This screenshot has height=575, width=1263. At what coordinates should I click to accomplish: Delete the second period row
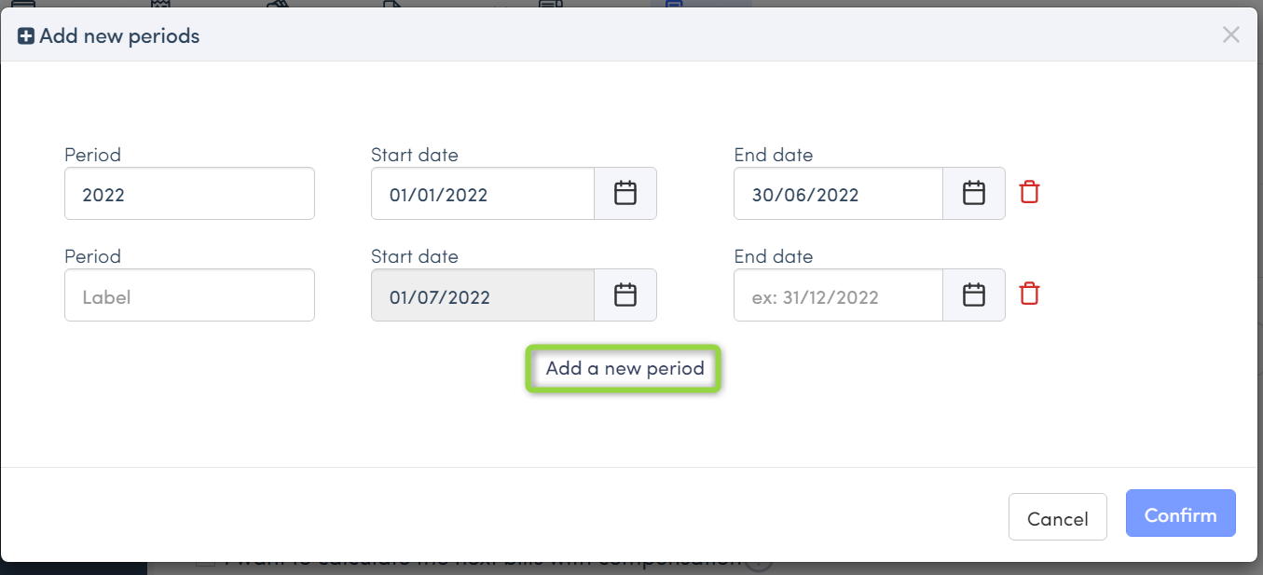tap(1029, 294)
